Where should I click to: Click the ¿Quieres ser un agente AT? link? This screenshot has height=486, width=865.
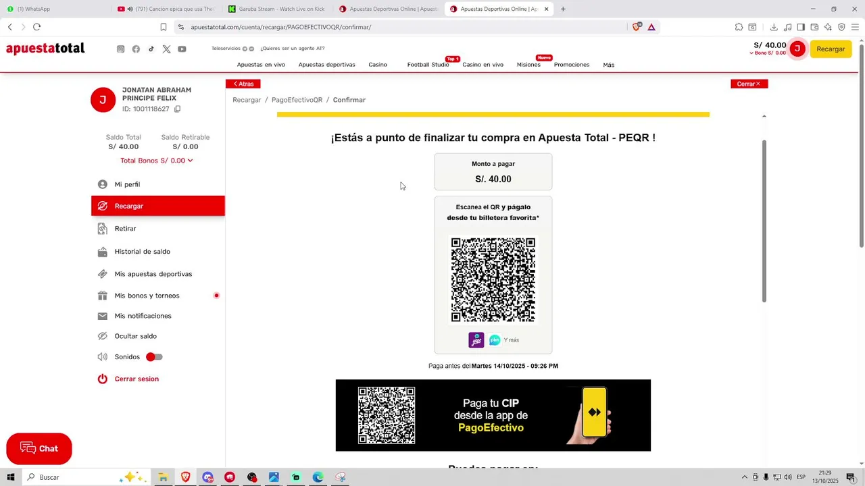pos(293,49)
